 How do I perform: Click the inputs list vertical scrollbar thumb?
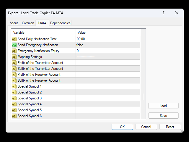[143, 97]
